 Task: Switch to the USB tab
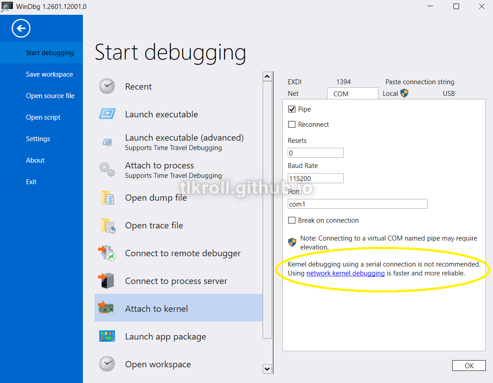449,94
